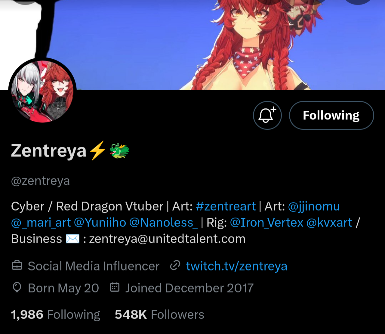Image resolution: width=385 pixels, height=334 pixels.
Task: Open Zentreya's profile picture
Action: (x=42, y=91)
